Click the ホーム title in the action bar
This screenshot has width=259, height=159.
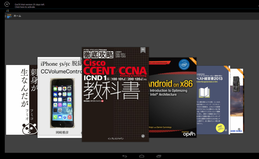(x=17, y=16)
